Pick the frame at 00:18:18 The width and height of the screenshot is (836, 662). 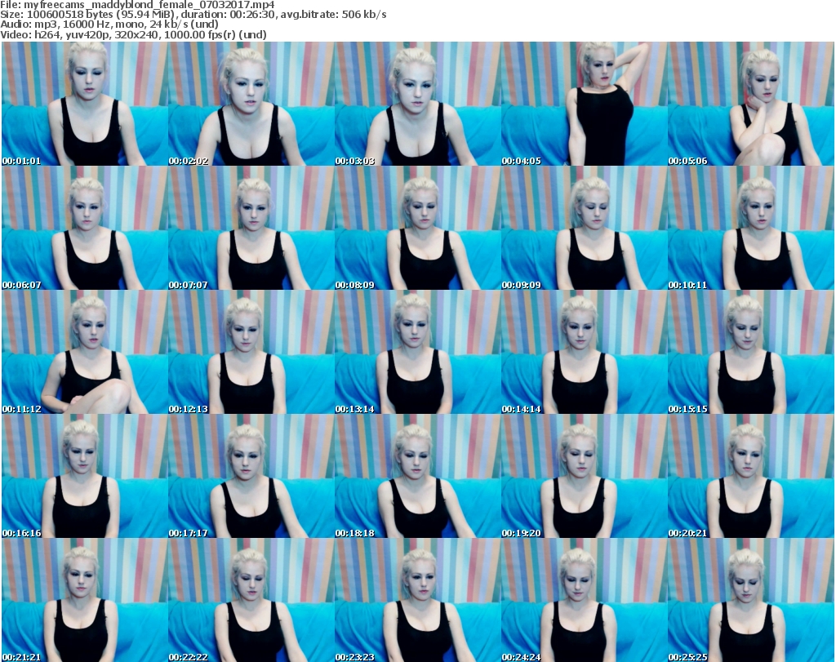[x=417, y=476]
